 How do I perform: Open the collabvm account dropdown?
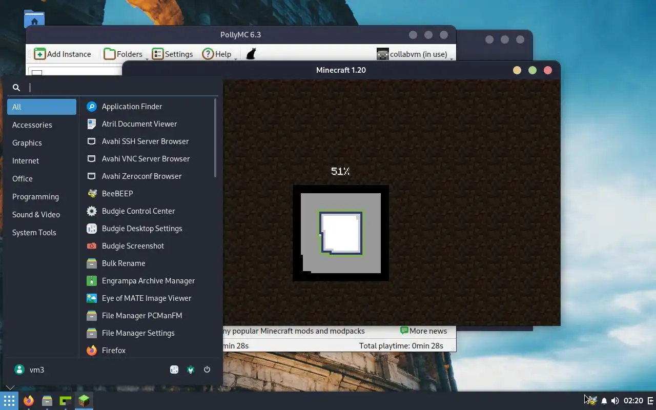415,54
